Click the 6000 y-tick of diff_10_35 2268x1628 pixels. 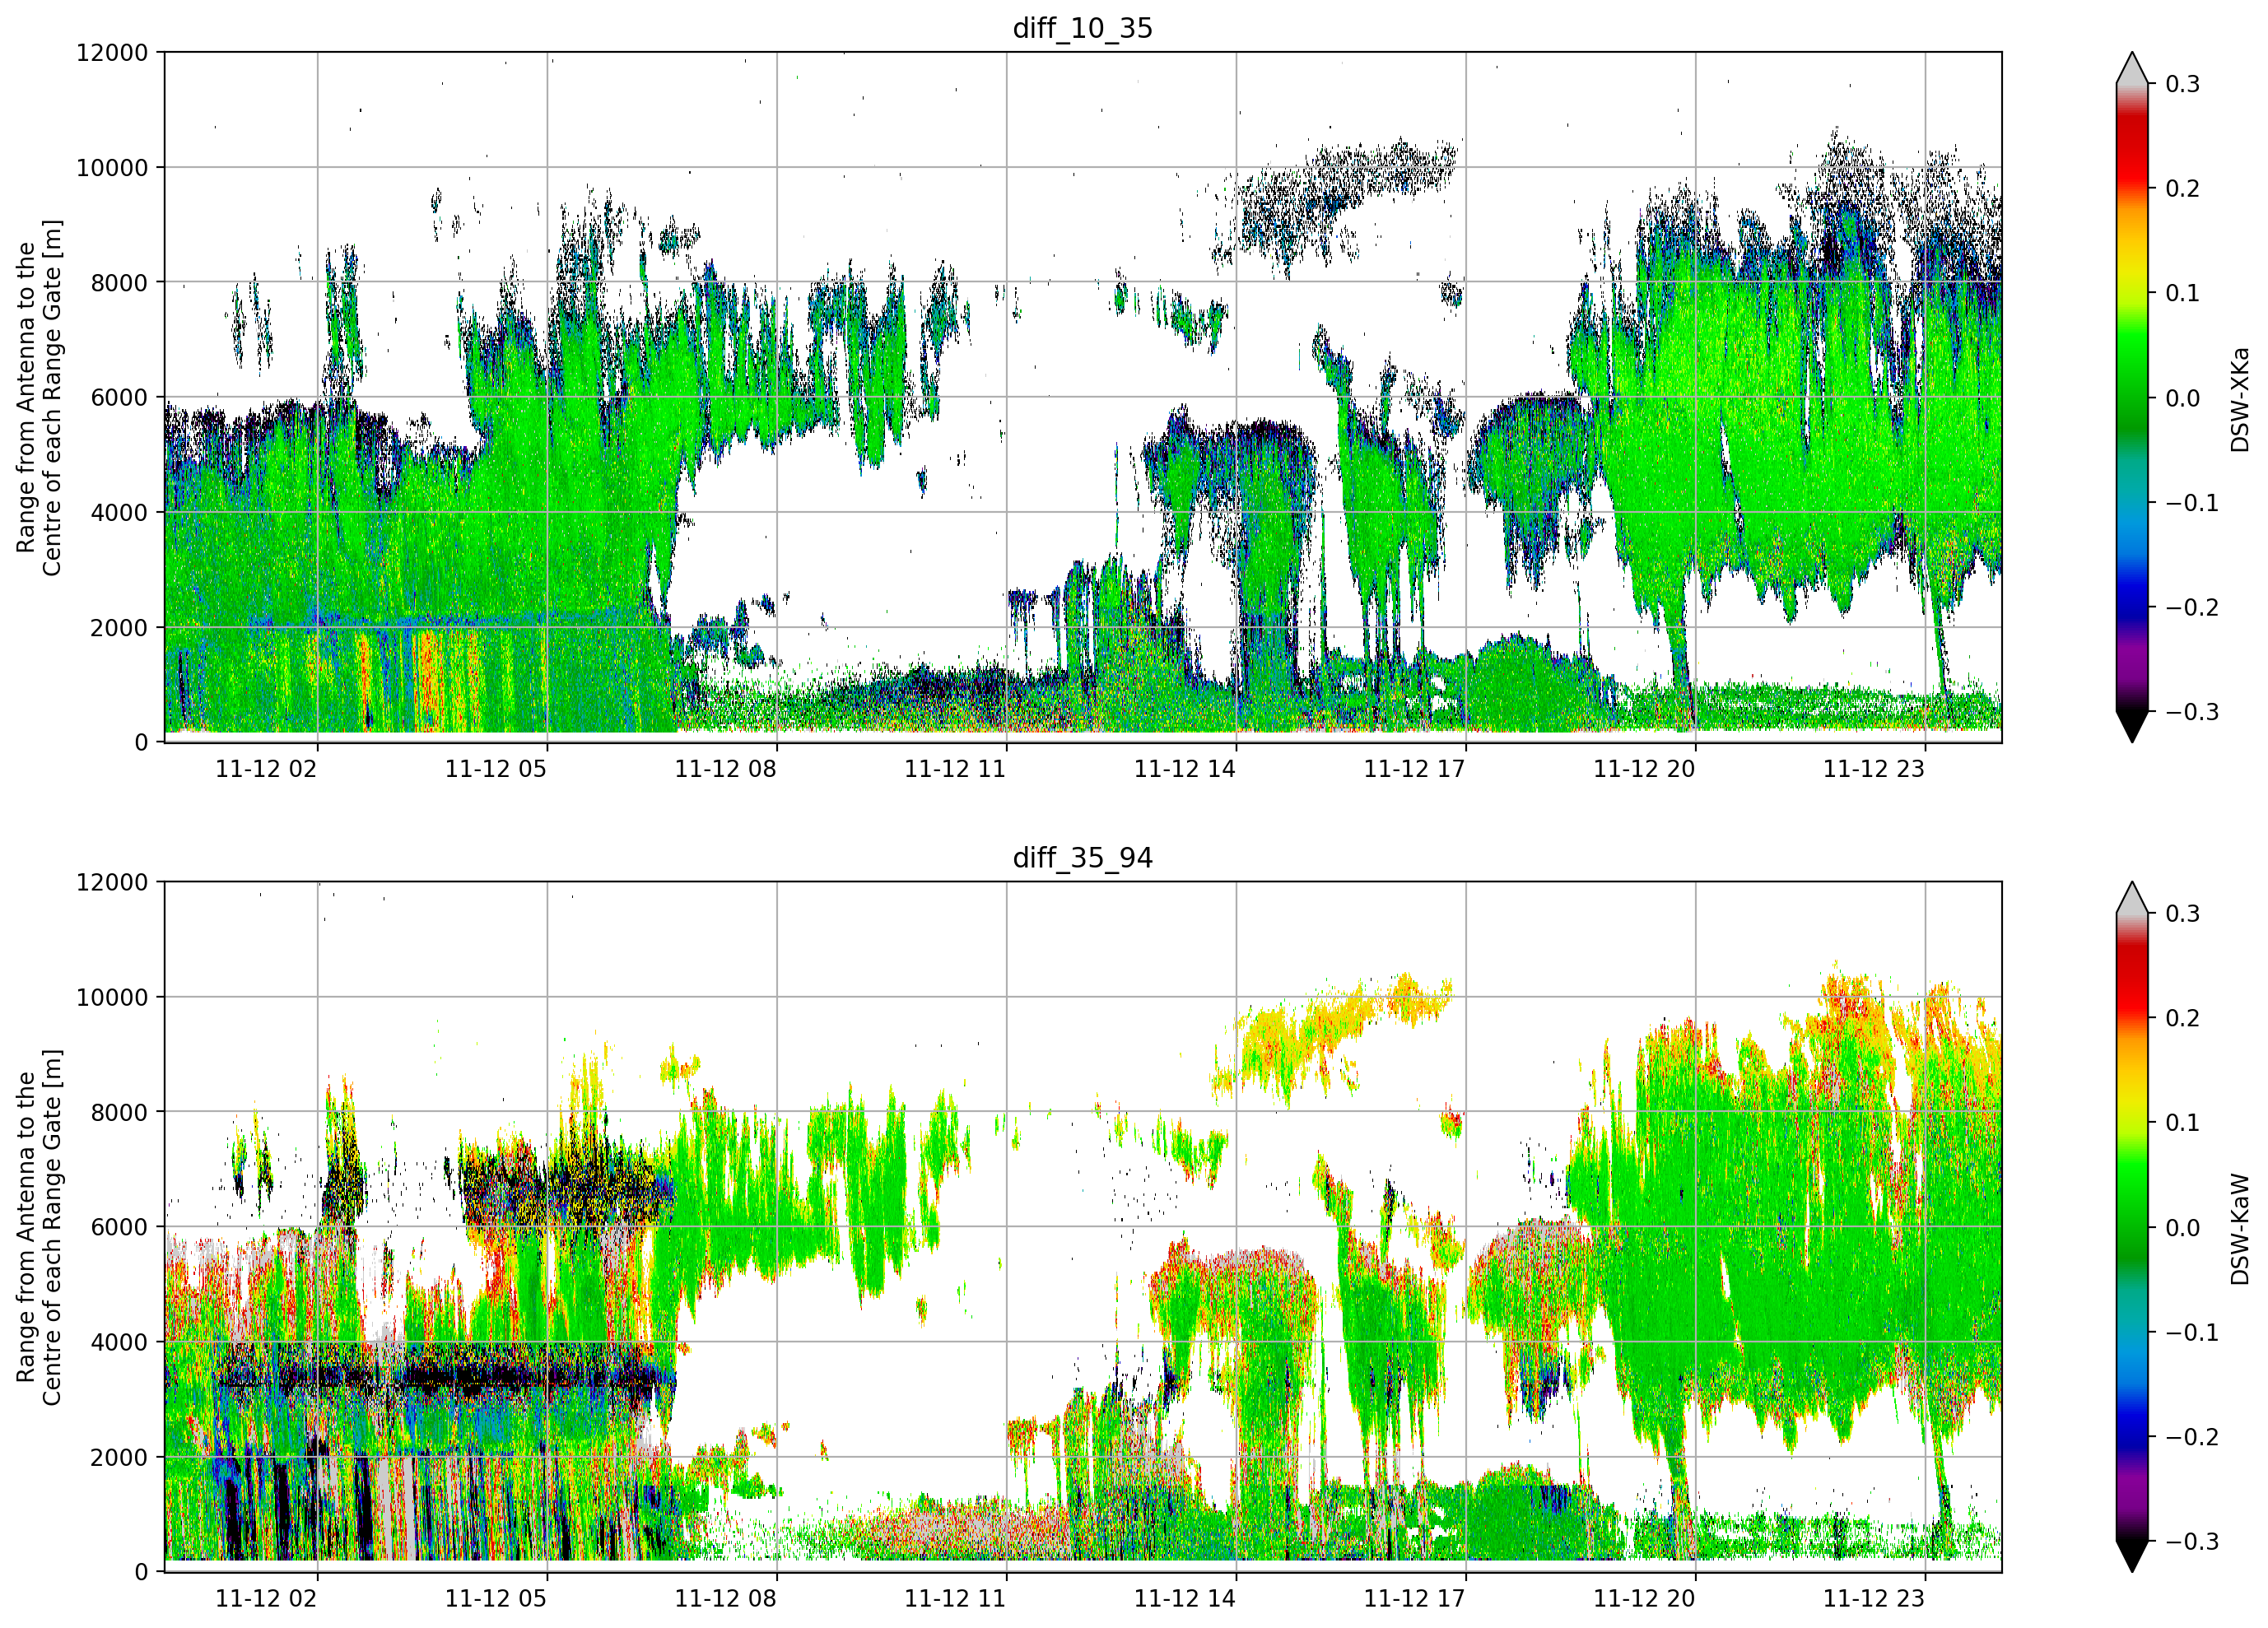click(x=119, y=398)
